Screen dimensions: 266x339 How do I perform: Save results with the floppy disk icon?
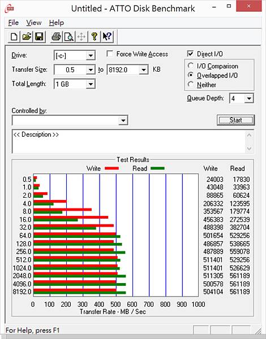click(39, 37)
